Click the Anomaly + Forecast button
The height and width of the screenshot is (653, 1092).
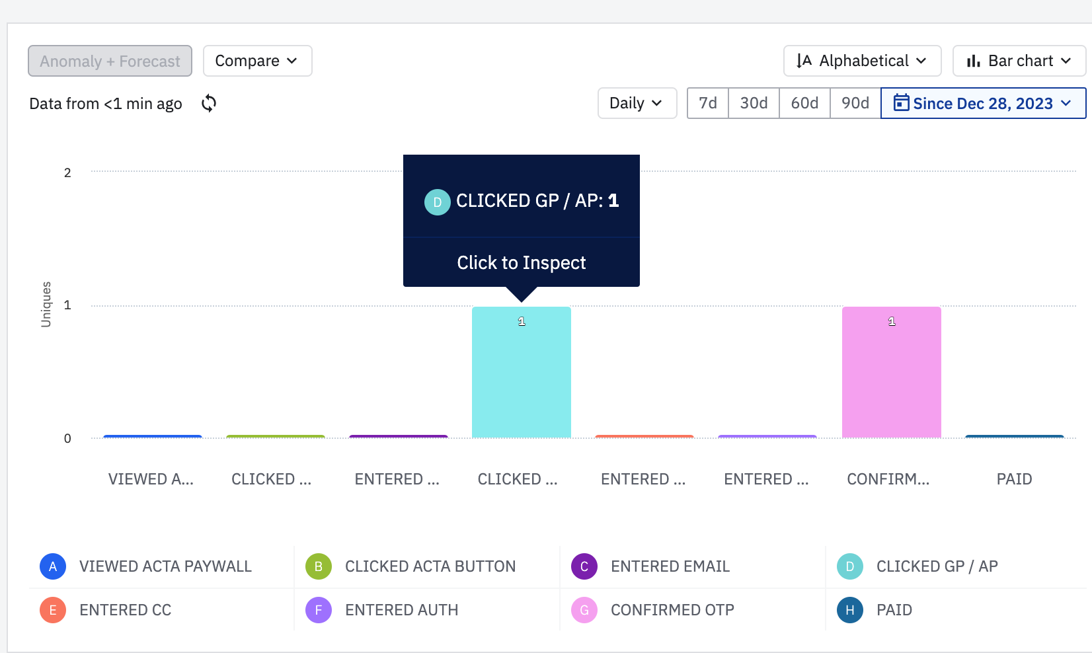point(110,61)
